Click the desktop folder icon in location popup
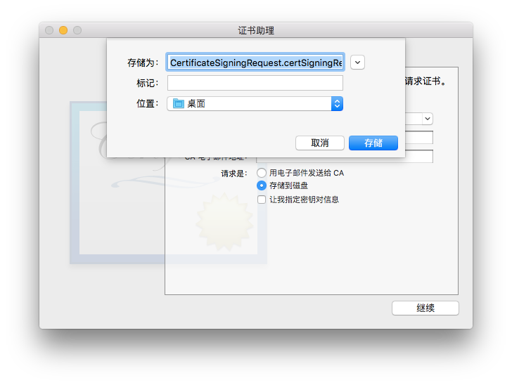This screenshot has width=512, height=385. point(179,103)
